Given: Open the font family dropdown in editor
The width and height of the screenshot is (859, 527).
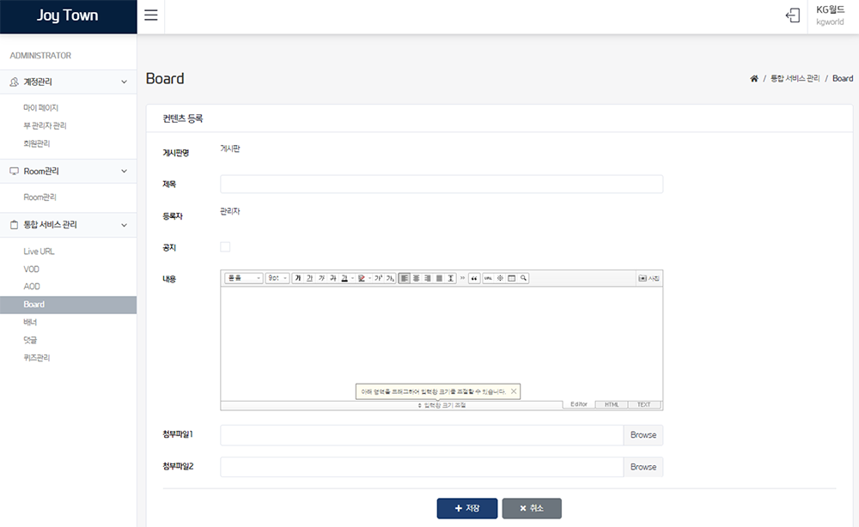Looking at the screenshot, I should click(243, 278).
